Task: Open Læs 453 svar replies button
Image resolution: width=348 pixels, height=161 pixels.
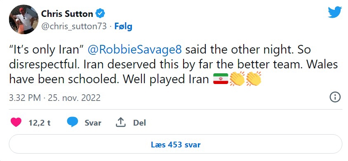Action: tap(176, 145)
